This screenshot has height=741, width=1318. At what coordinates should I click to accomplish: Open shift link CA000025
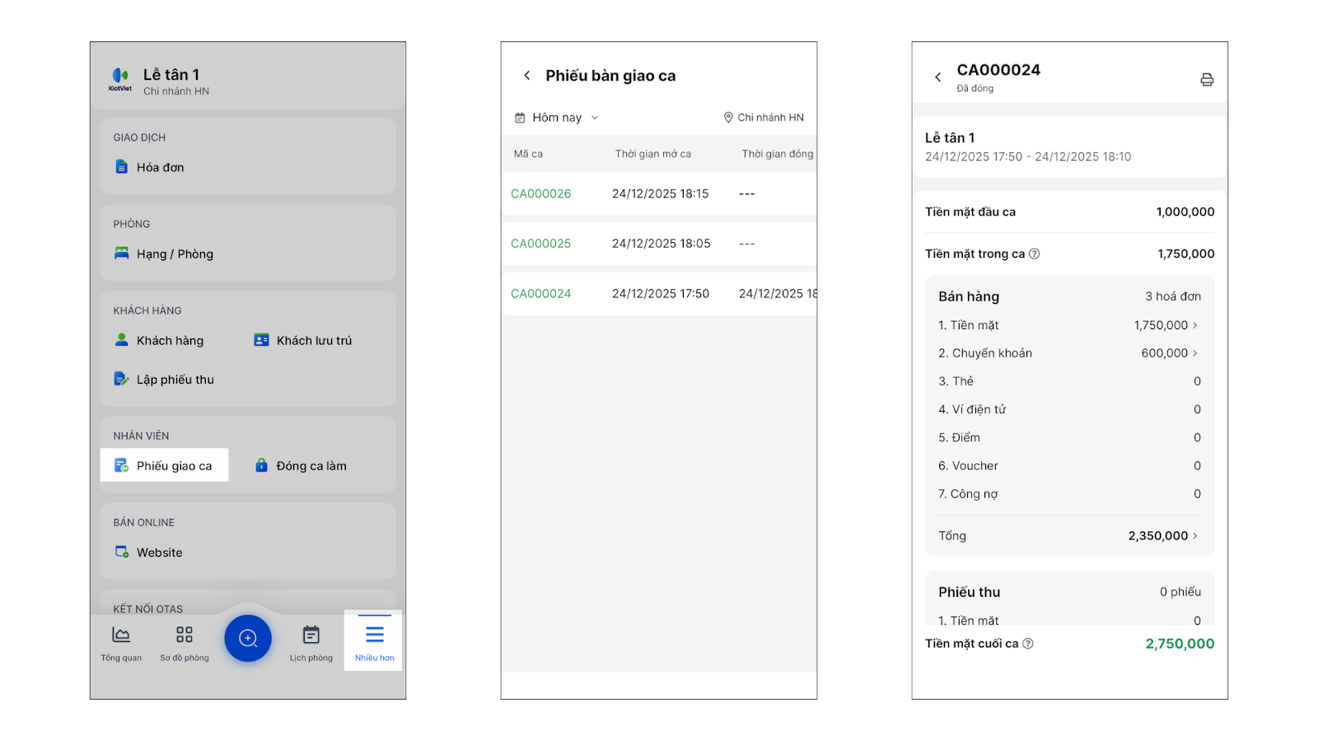tap(540, 244)
